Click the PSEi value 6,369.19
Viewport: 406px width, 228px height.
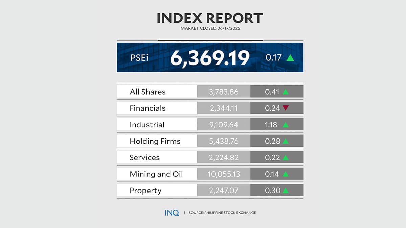click(210, 58)
